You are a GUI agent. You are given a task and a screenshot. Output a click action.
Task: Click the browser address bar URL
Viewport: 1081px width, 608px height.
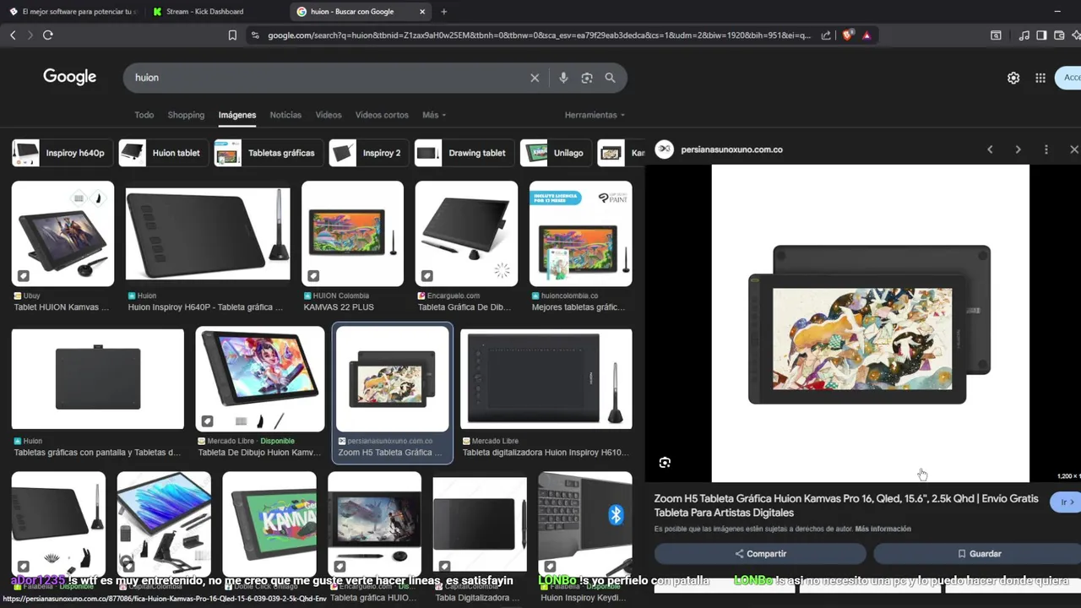tap(539, 35)
